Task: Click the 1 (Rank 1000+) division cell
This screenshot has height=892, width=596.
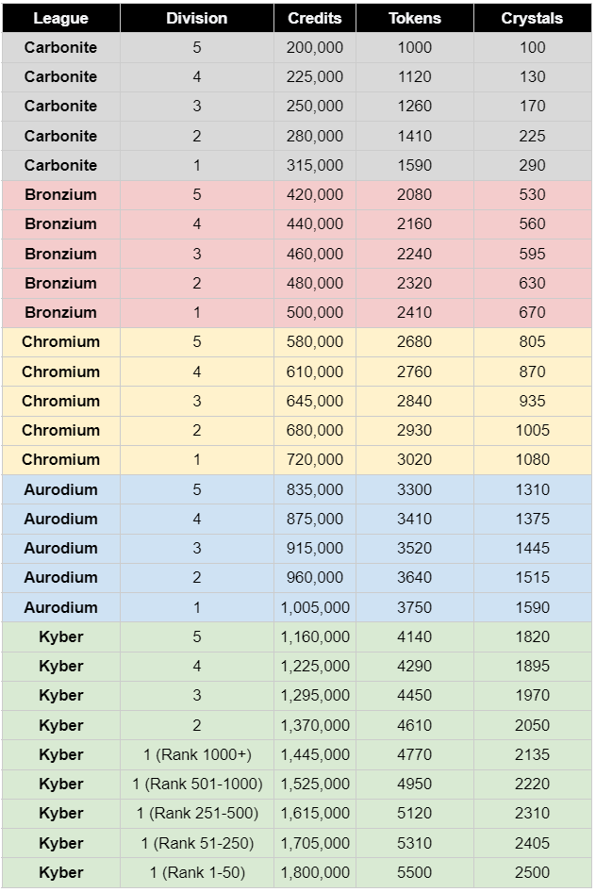Action: click(196, 754)
